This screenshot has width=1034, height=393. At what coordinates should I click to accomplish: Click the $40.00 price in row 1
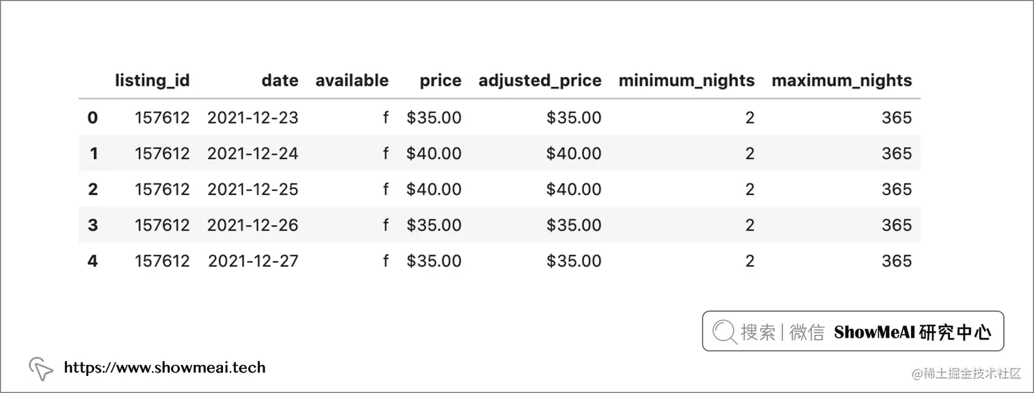coord(434,154)
